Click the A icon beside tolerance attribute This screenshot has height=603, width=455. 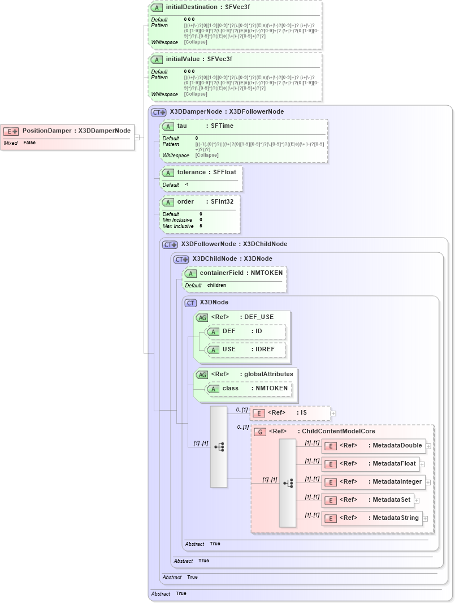168,173
